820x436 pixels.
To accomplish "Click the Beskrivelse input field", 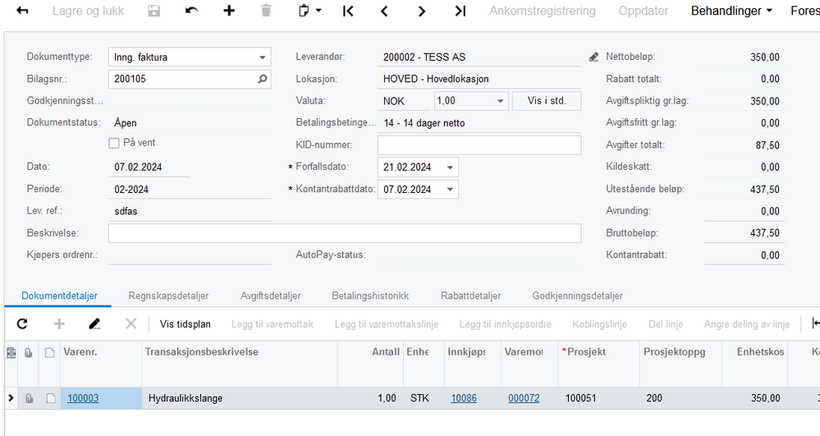I will (x=345, y=233).
